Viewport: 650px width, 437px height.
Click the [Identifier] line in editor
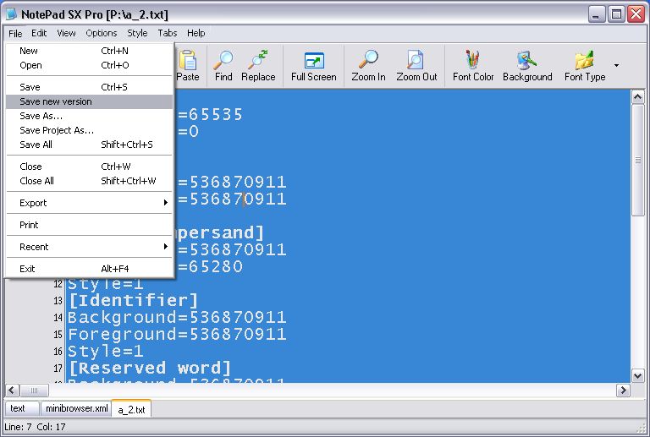[x=133, y=300]
